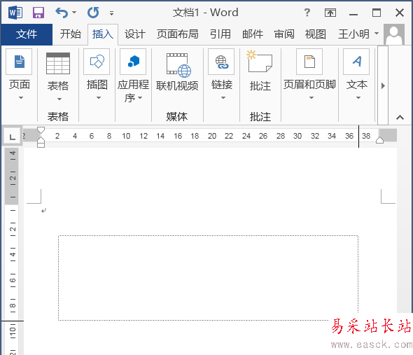Save the document with the floppy disk icon
Viewport: 413px width, 355px height.
38,13
